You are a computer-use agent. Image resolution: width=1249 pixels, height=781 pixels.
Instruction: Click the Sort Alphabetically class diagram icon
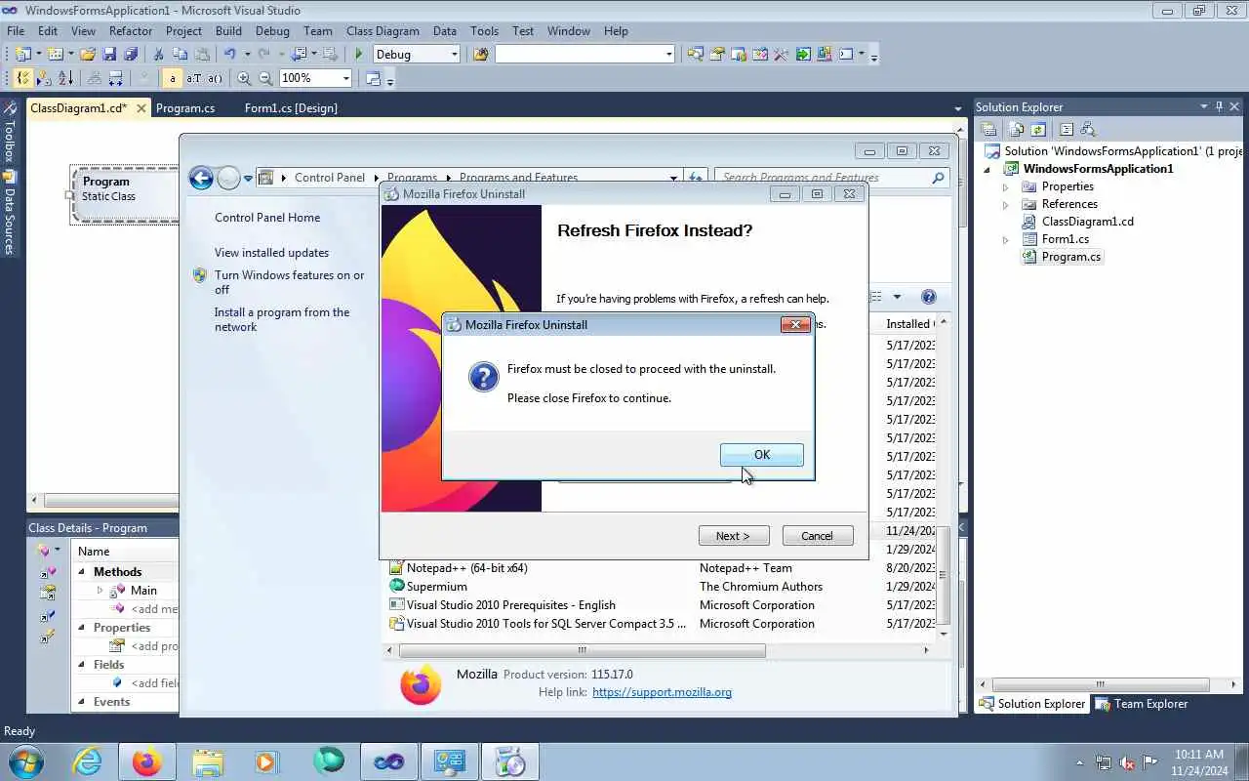pyautogui.click(x=65, y=78)
